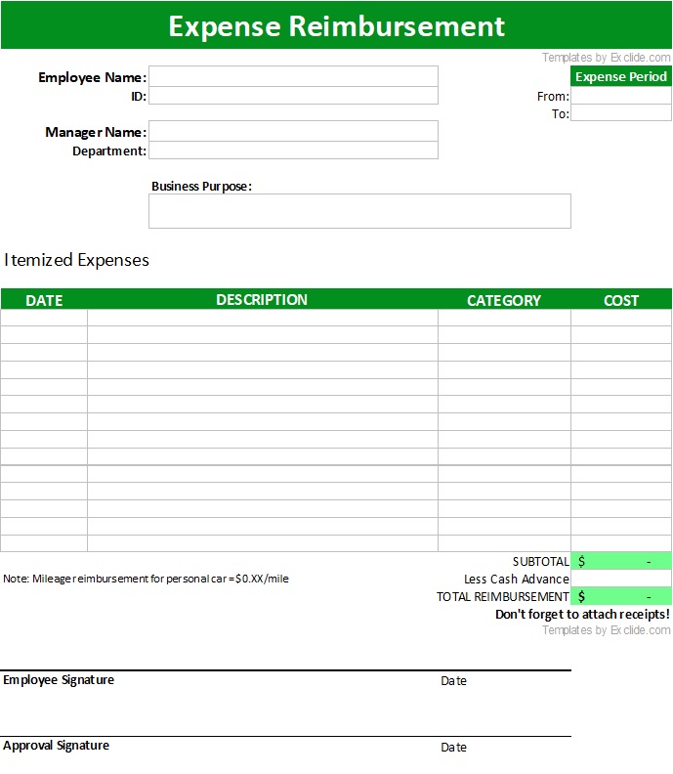Click the Expense Period header cell
673x774 pixels.
(x=620, y=76)
